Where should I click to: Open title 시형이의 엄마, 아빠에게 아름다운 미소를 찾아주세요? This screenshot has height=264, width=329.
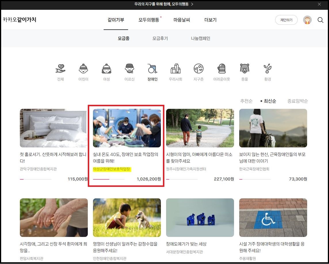pos(199,157)
